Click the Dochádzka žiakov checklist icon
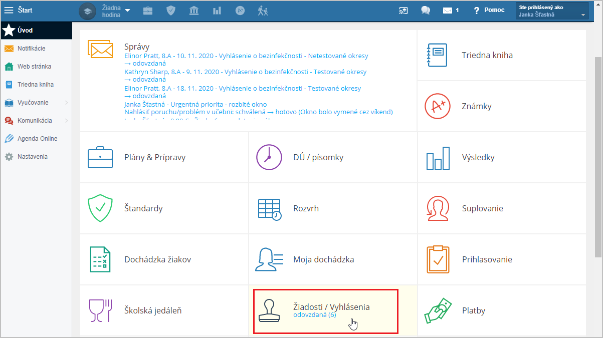The image size is (603, 338). 100,259
